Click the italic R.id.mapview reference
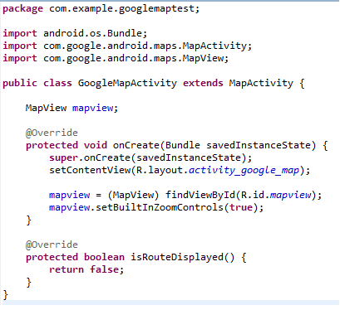Screen dimensions: 340x310 point(277,195)
